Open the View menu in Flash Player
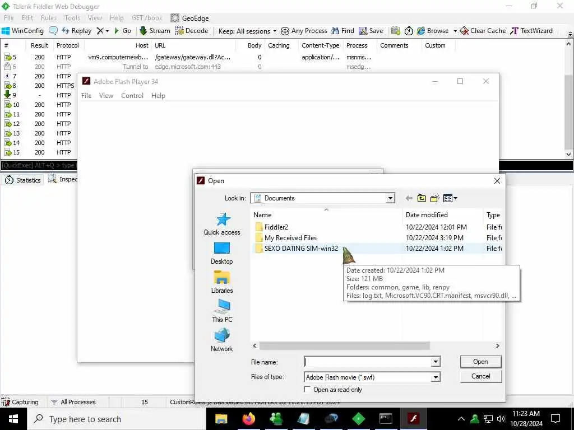This screenshot has height=430, width=574. (106, 95)
